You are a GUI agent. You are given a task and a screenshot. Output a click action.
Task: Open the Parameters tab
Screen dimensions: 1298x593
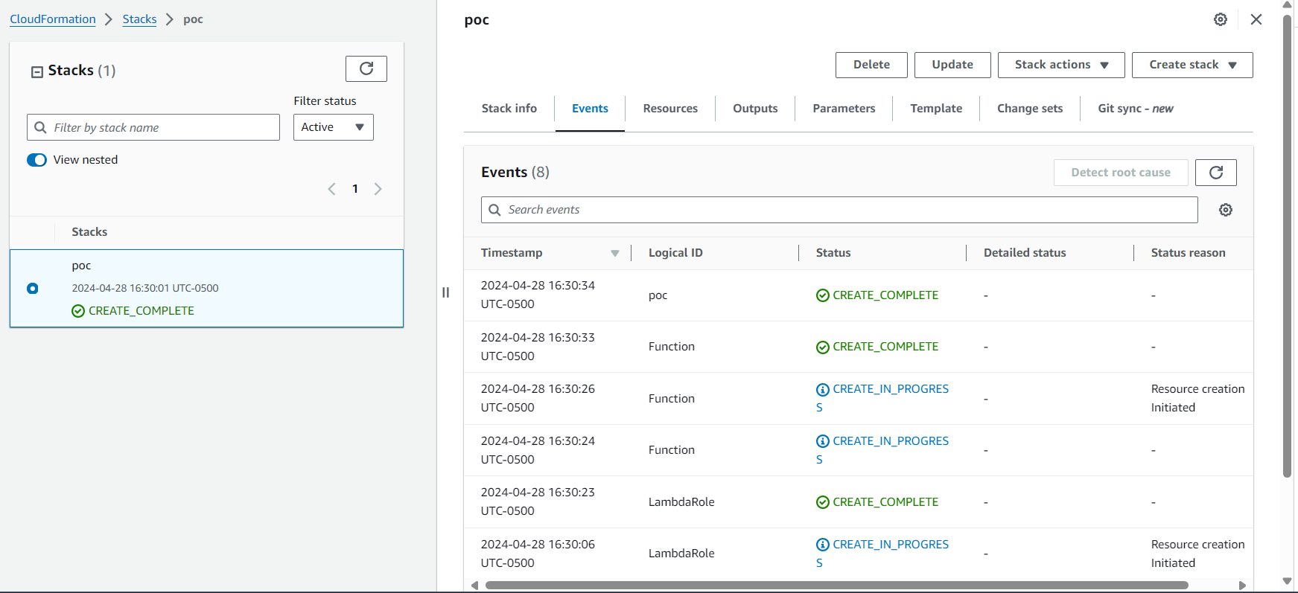pos(844,109)
